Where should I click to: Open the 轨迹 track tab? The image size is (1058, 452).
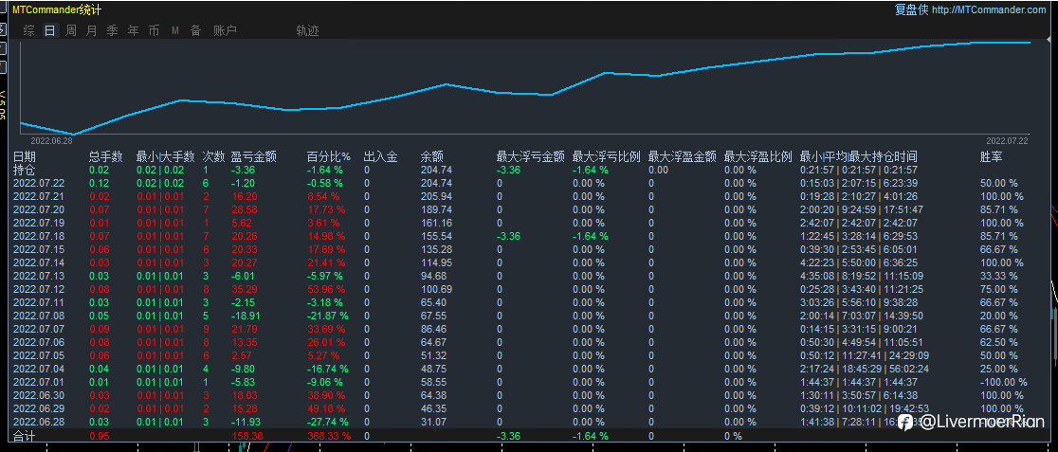(307, 30)
